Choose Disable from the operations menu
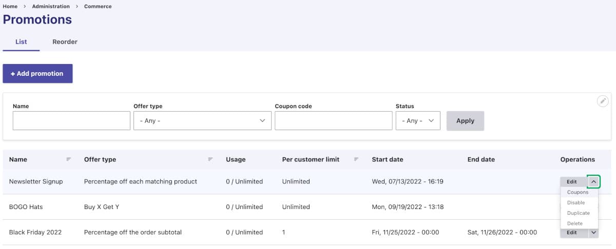The image size is (616, 249). [576, 203]
